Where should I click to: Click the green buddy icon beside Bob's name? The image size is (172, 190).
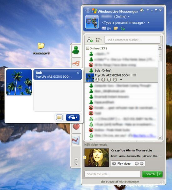(x=91, y=71)
